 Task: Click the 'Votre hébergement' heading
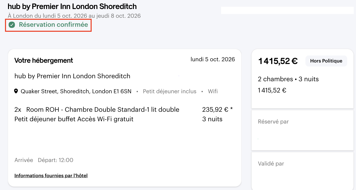[44, 60]
